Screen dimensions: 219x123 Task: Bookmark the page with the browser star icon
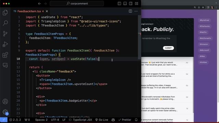pyautogui.click(x=203, y=7)
